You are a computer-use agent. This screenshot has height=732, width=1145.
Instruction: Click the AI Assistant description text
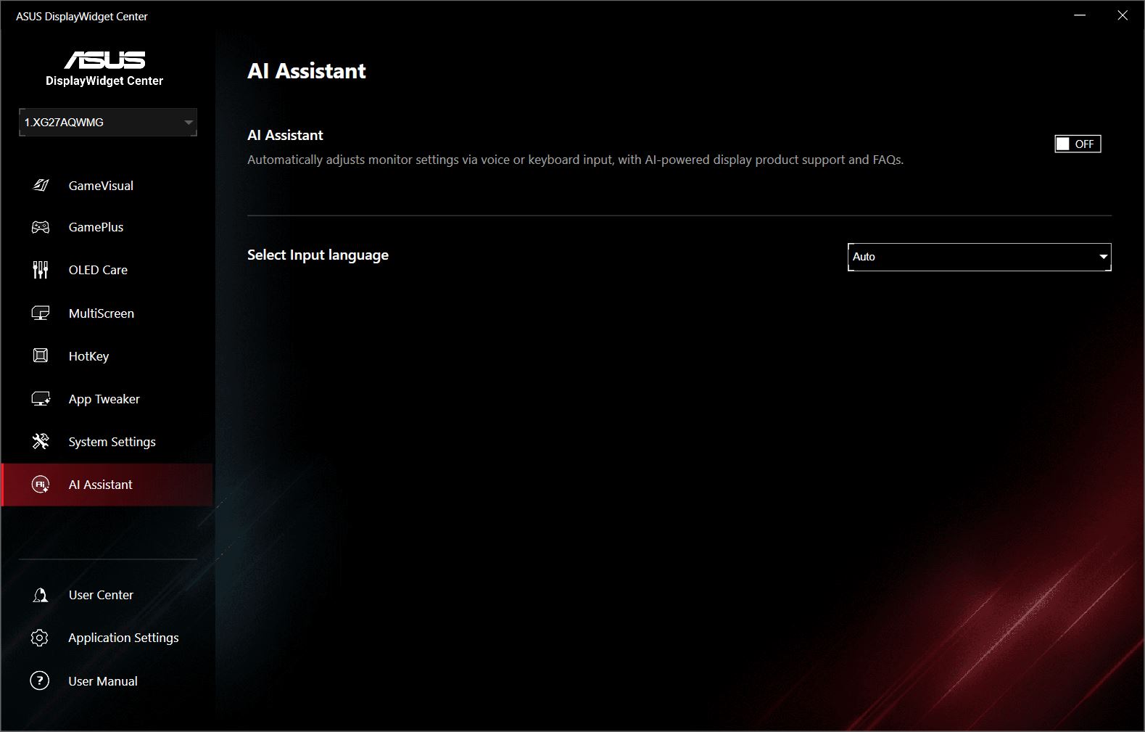point(575,160)
